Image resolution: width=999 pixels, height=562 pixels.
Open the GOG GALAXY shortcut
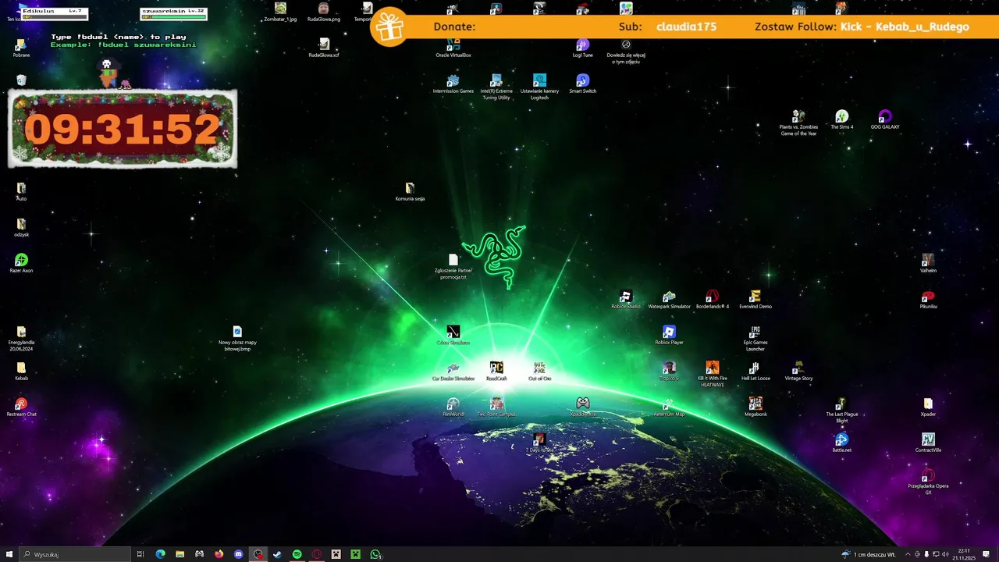[x=885, y=119]
